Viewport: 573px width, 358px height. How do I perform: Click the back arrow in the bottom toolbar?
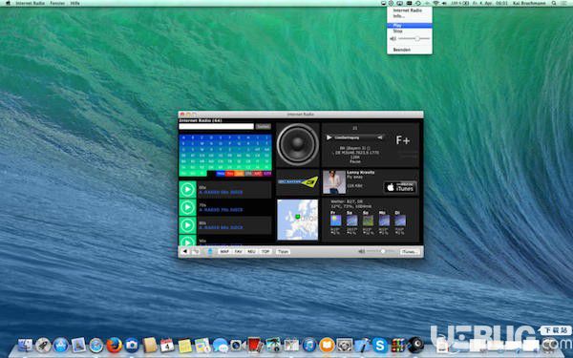pyautogui.click(x=185, y=251)
